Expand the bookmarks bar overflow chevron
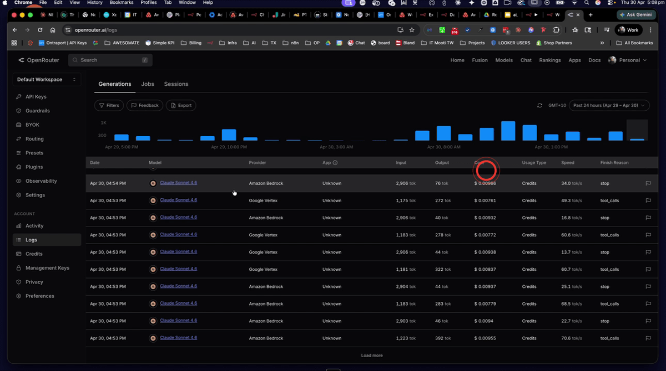 point(602,43)
